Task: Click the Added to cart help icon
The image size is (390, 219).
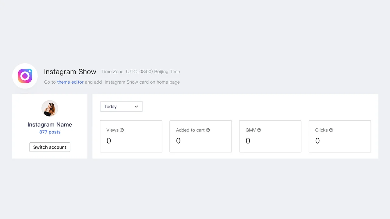Action: (x=208, y=130)
